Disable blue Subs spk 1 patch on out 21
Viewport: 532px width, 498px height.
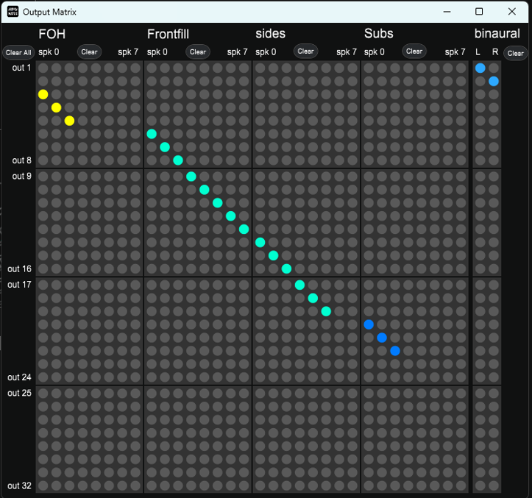[x=382, y=338]
